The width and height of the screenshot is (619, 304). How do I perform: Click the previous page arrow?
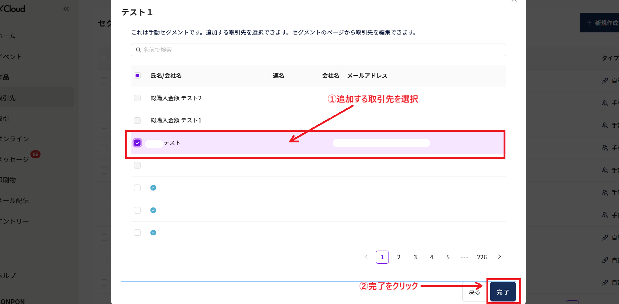(x=366, y=257)
